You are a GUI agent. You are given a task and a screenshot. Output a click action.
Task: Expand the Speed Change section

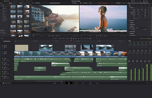pos(132,32)
